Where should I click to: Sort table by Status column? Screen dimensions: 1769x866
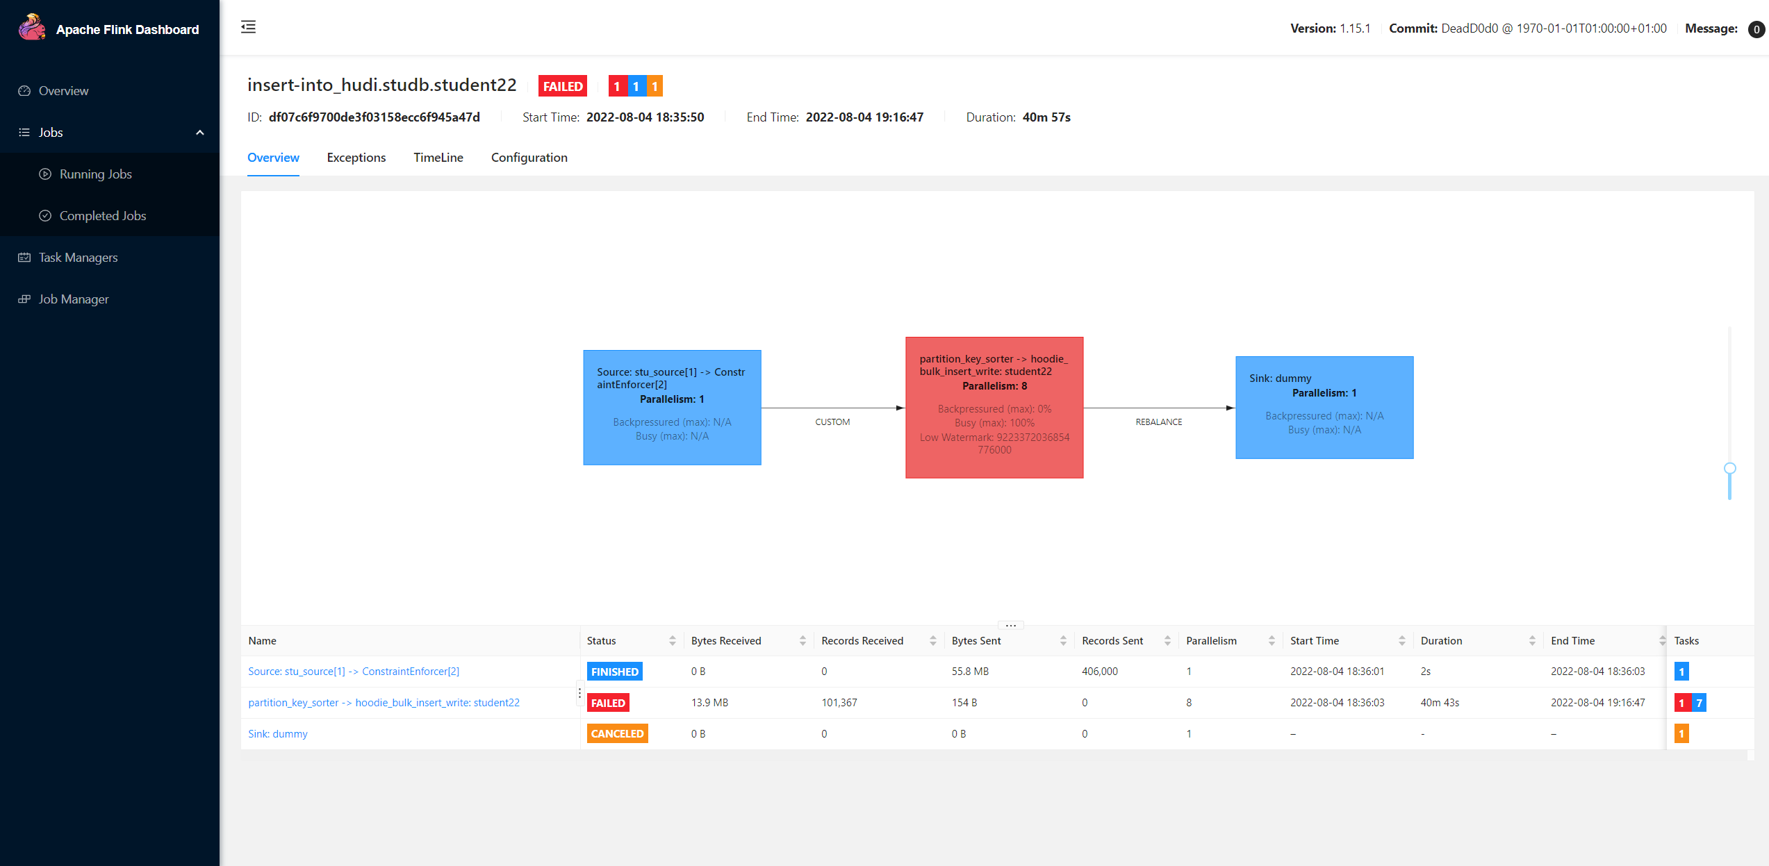coord(672,641)
